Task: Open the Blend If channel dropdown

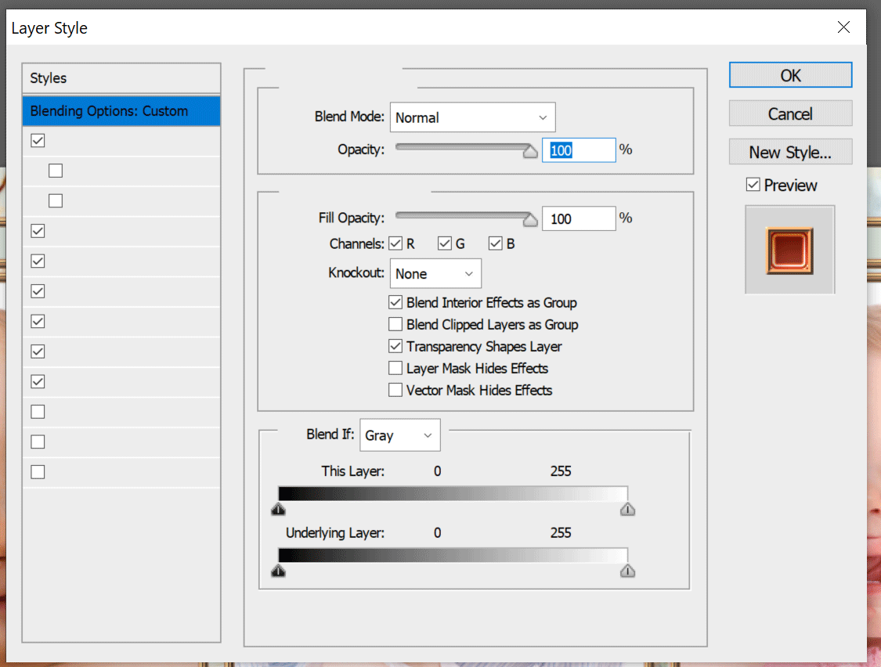Action: tap(399, 434)
